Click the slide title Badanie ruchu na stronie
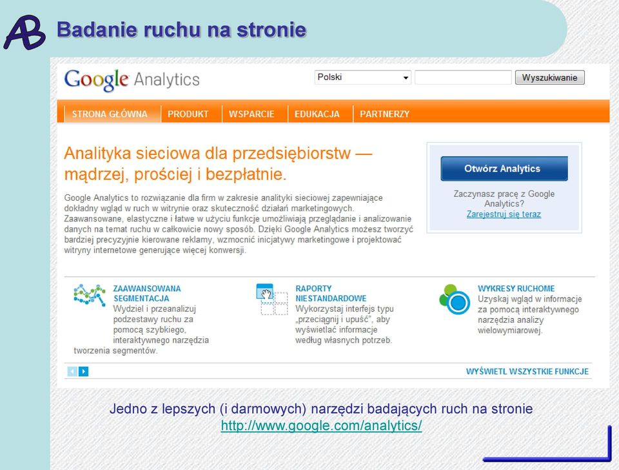This screenshot has height=470, width=619. 182,30
